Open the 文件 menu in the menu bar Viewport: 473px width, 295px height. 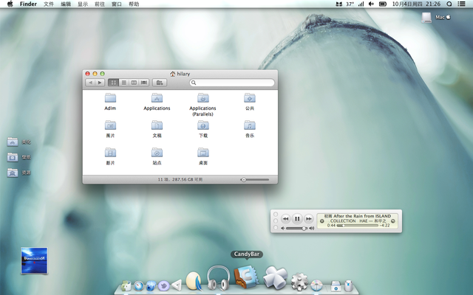point(49,4)
